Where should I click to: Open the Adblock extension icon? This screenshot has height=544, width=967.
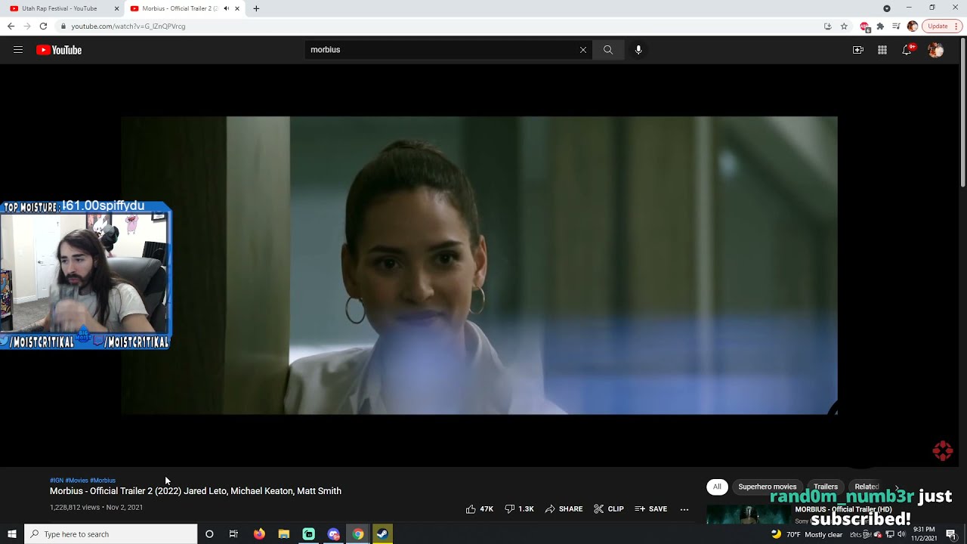click(865, 26)
